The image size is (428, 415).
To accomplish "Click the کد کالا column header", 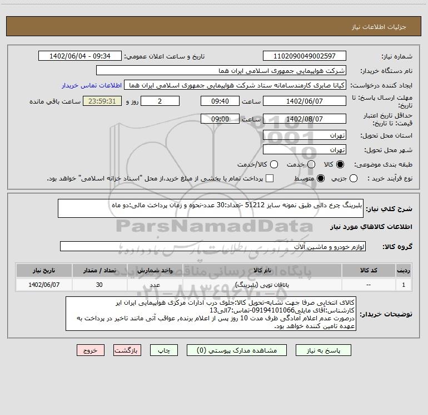I will pyautogui.click(x=369, y=270).
